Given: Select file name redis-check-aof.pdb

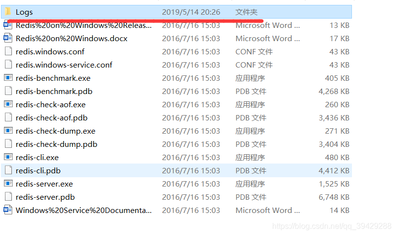Looking at the screenshot, I should (x=51, y=118).
